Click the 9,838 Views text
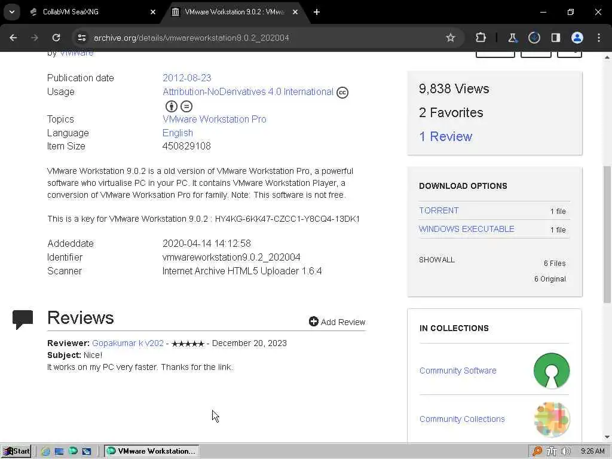The width and height of the screenshot is (612, 459). (x=454, y=88)
